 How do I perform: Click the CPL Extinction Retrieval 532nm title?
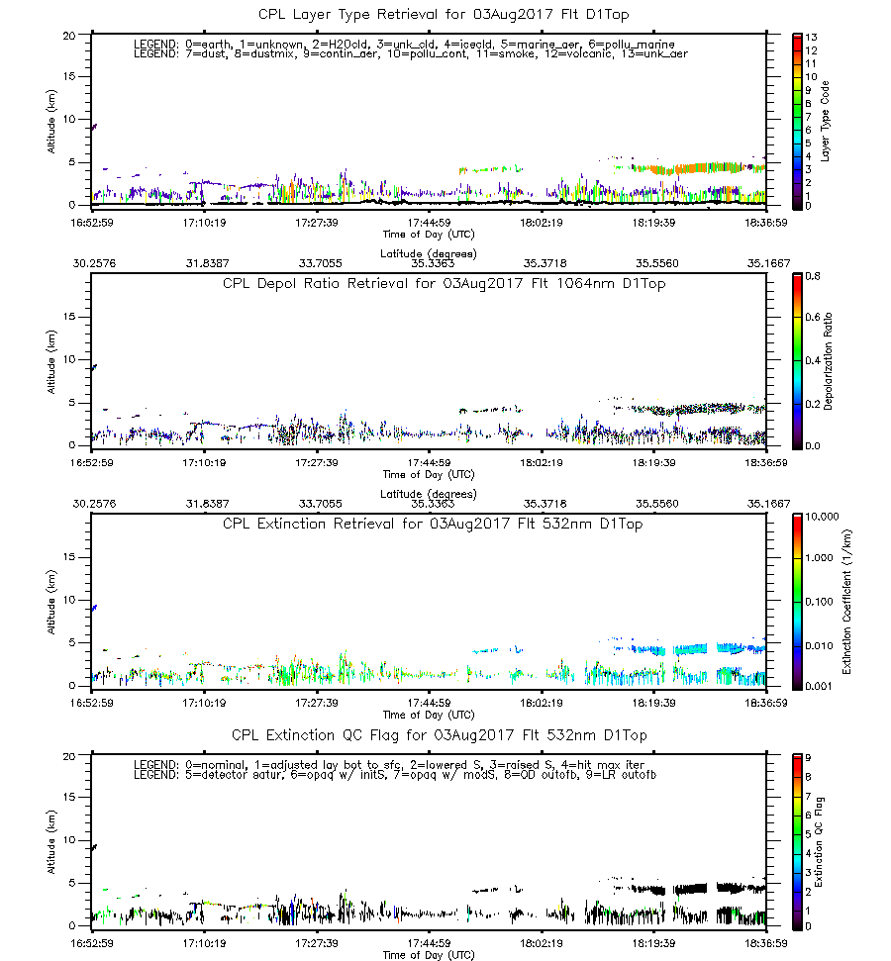[433, 524]
